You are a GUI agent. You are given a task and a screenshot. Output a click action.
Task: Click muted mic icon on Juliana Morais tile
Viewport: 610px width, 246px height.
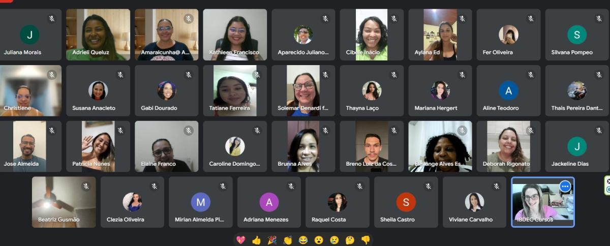pos(52,19)
